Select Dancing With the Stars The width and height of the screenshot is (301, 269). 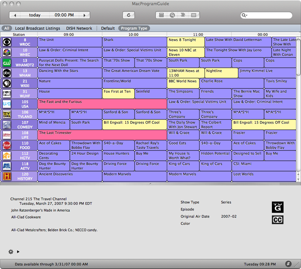70,73
